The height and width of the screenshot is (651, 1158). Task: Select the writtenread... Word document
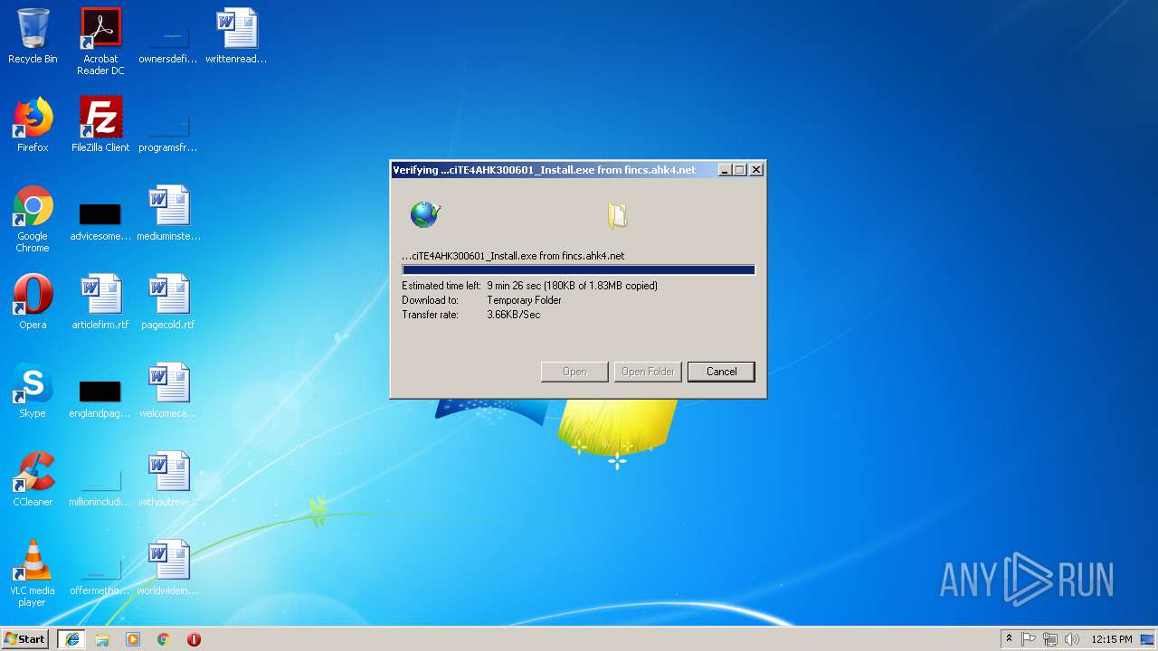pos(236,36)
